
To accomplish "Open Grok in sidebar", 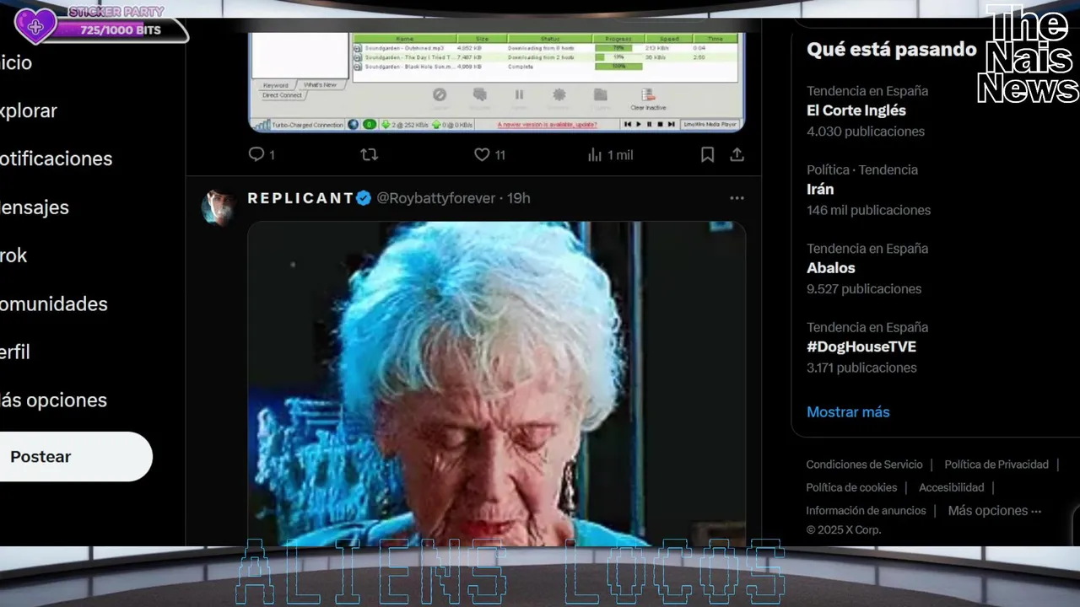I will click(14, 255).
